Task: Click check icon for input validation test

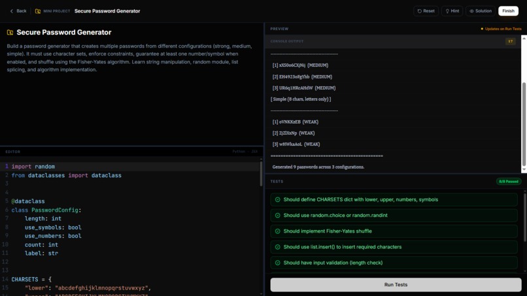Action: coord(278,263)
